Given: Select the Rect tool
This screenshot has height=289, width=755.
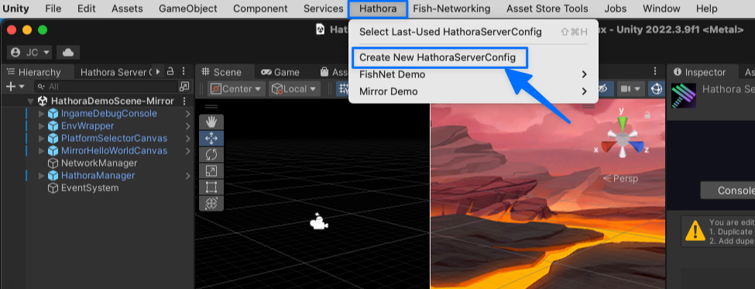Looking at the screenshot, I should (x=211, y=187).
